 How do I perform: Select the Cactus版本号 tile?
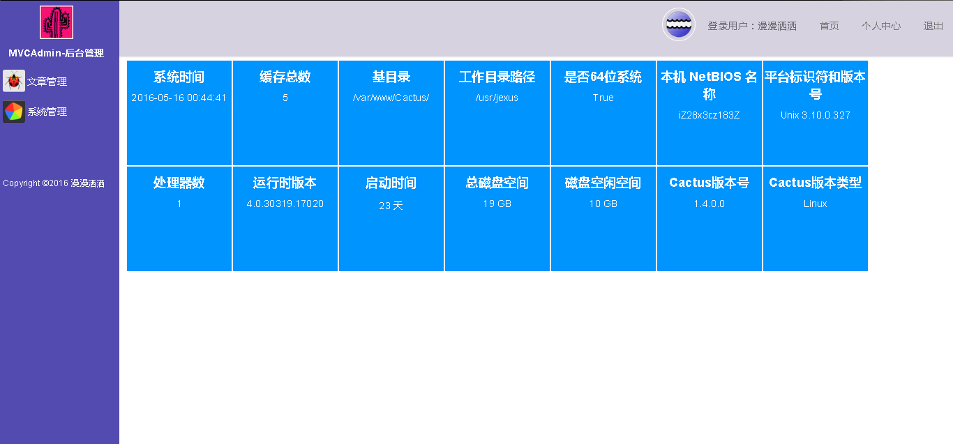click(710, 219)
